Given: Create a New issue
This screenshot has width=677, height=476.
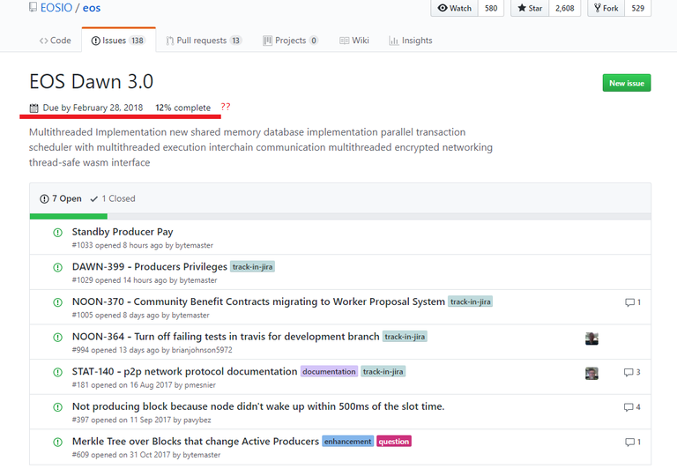Looking at the screenshot, I should 627,83.
